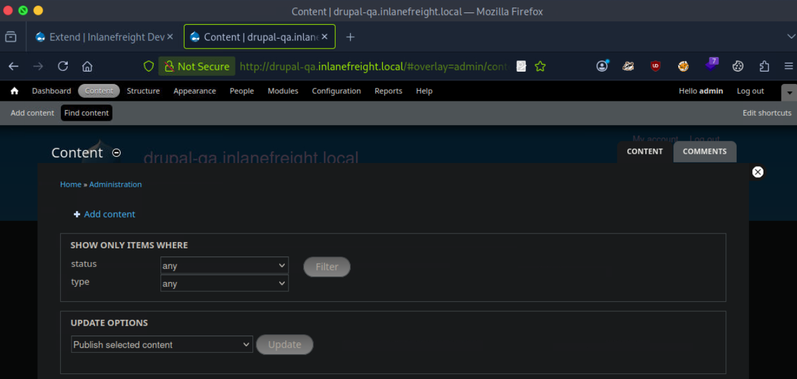Image resolution: width=797 pixels, height=379 pixels.
Task: Collapse the admin toolbar drawer toggle arrow
Action: point(789,92)
